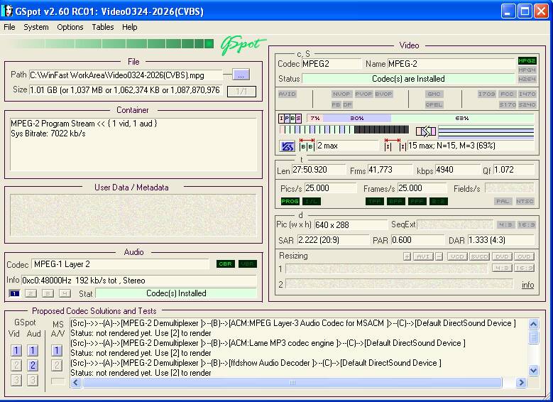Toggle the GSpot Vid 1 test button
This screenshot has width=553, height=402.
click(x=15, y=350)
